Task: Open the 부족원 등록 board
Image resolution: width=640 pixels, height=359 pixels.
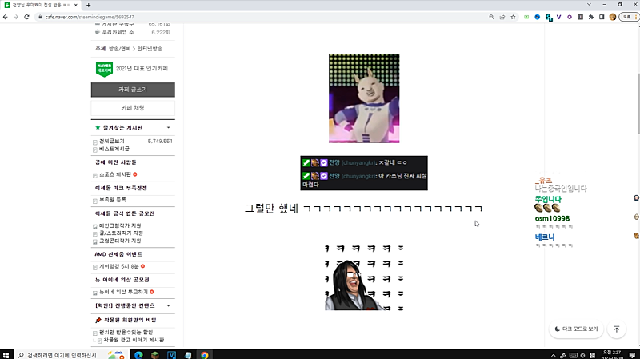Action: pyautogui.click(x=113, y=200)
